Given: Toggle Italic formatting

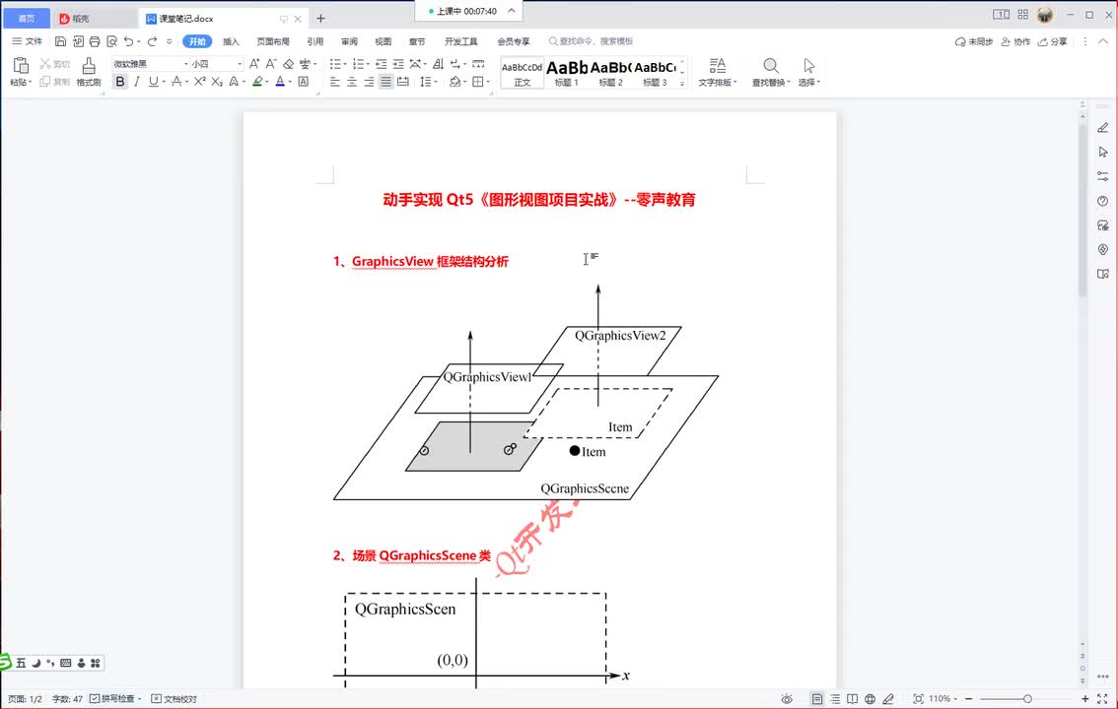Looking at the screenshot, I should tap(136, 82).
